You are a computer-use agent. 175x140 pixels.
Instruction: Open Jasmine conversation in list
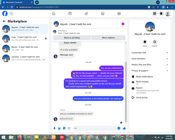coord(24,58)
